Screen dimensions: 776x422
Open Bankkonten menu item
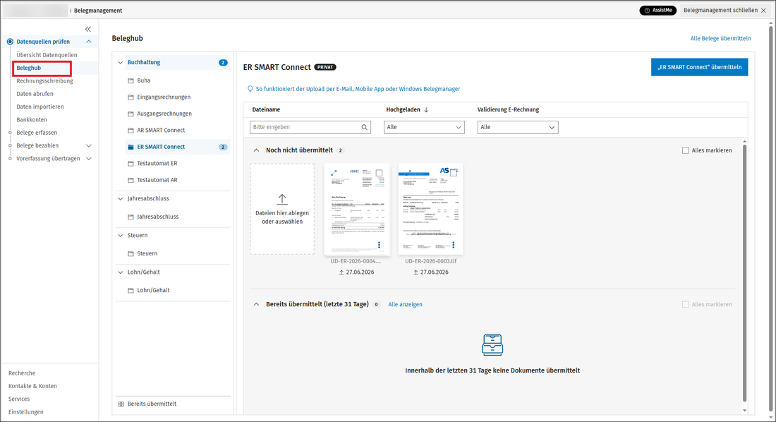32,120
